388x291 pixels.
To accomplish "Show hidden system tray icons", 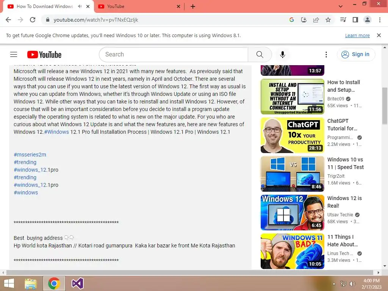I will point(334,284).
